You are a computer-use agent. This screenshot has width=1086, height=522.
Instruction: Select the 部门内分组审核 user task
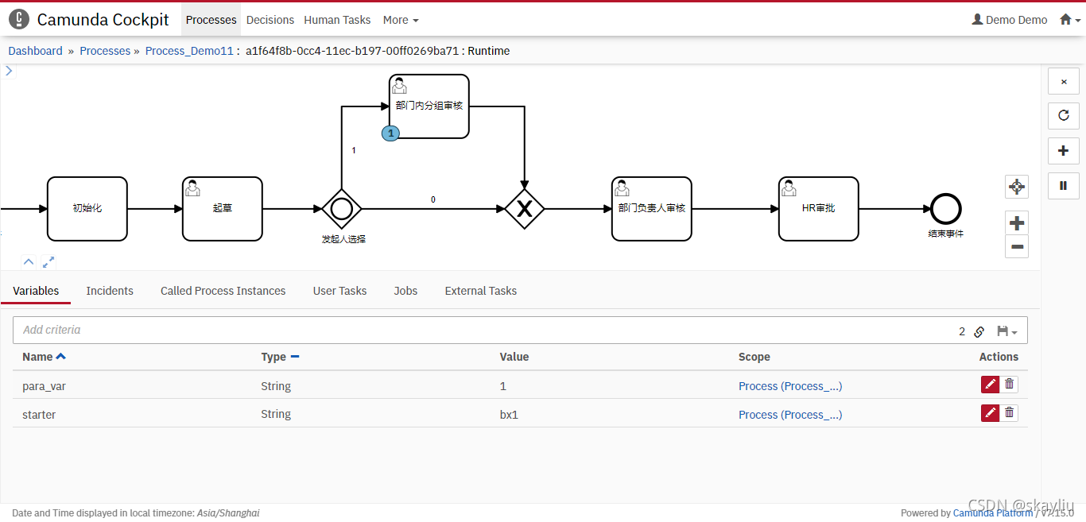(429, 106)
